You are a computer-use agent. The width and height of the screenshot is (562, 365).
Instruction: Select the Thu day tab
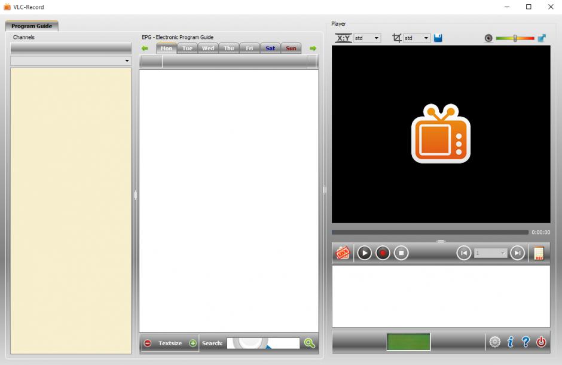click(228, 48)
